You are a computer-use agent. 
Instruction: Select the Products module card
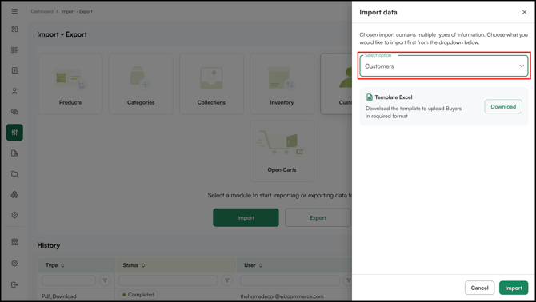pyautogui.click(x=70, y=84)
